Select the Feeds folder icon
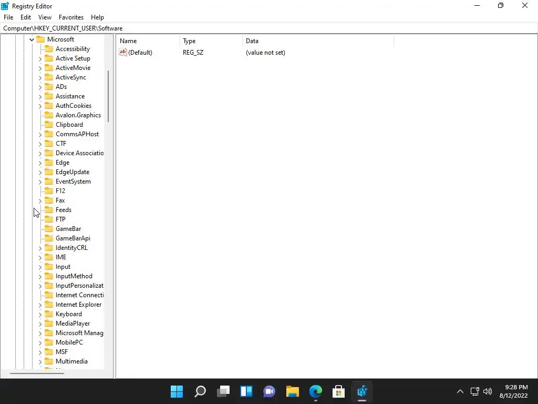538x404 pixels. click(x=49, y=209)
